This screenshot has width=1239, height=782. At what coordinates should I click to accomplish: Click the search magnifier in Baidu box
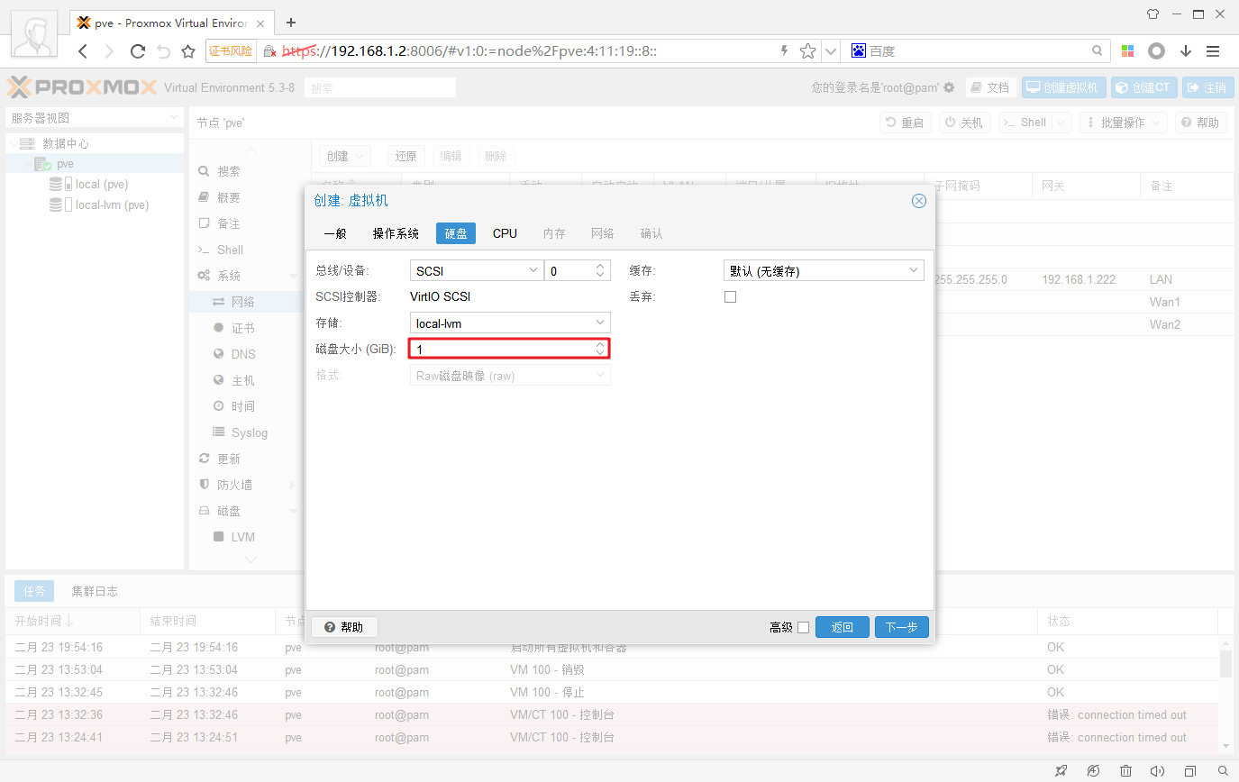pos(1097,51)
